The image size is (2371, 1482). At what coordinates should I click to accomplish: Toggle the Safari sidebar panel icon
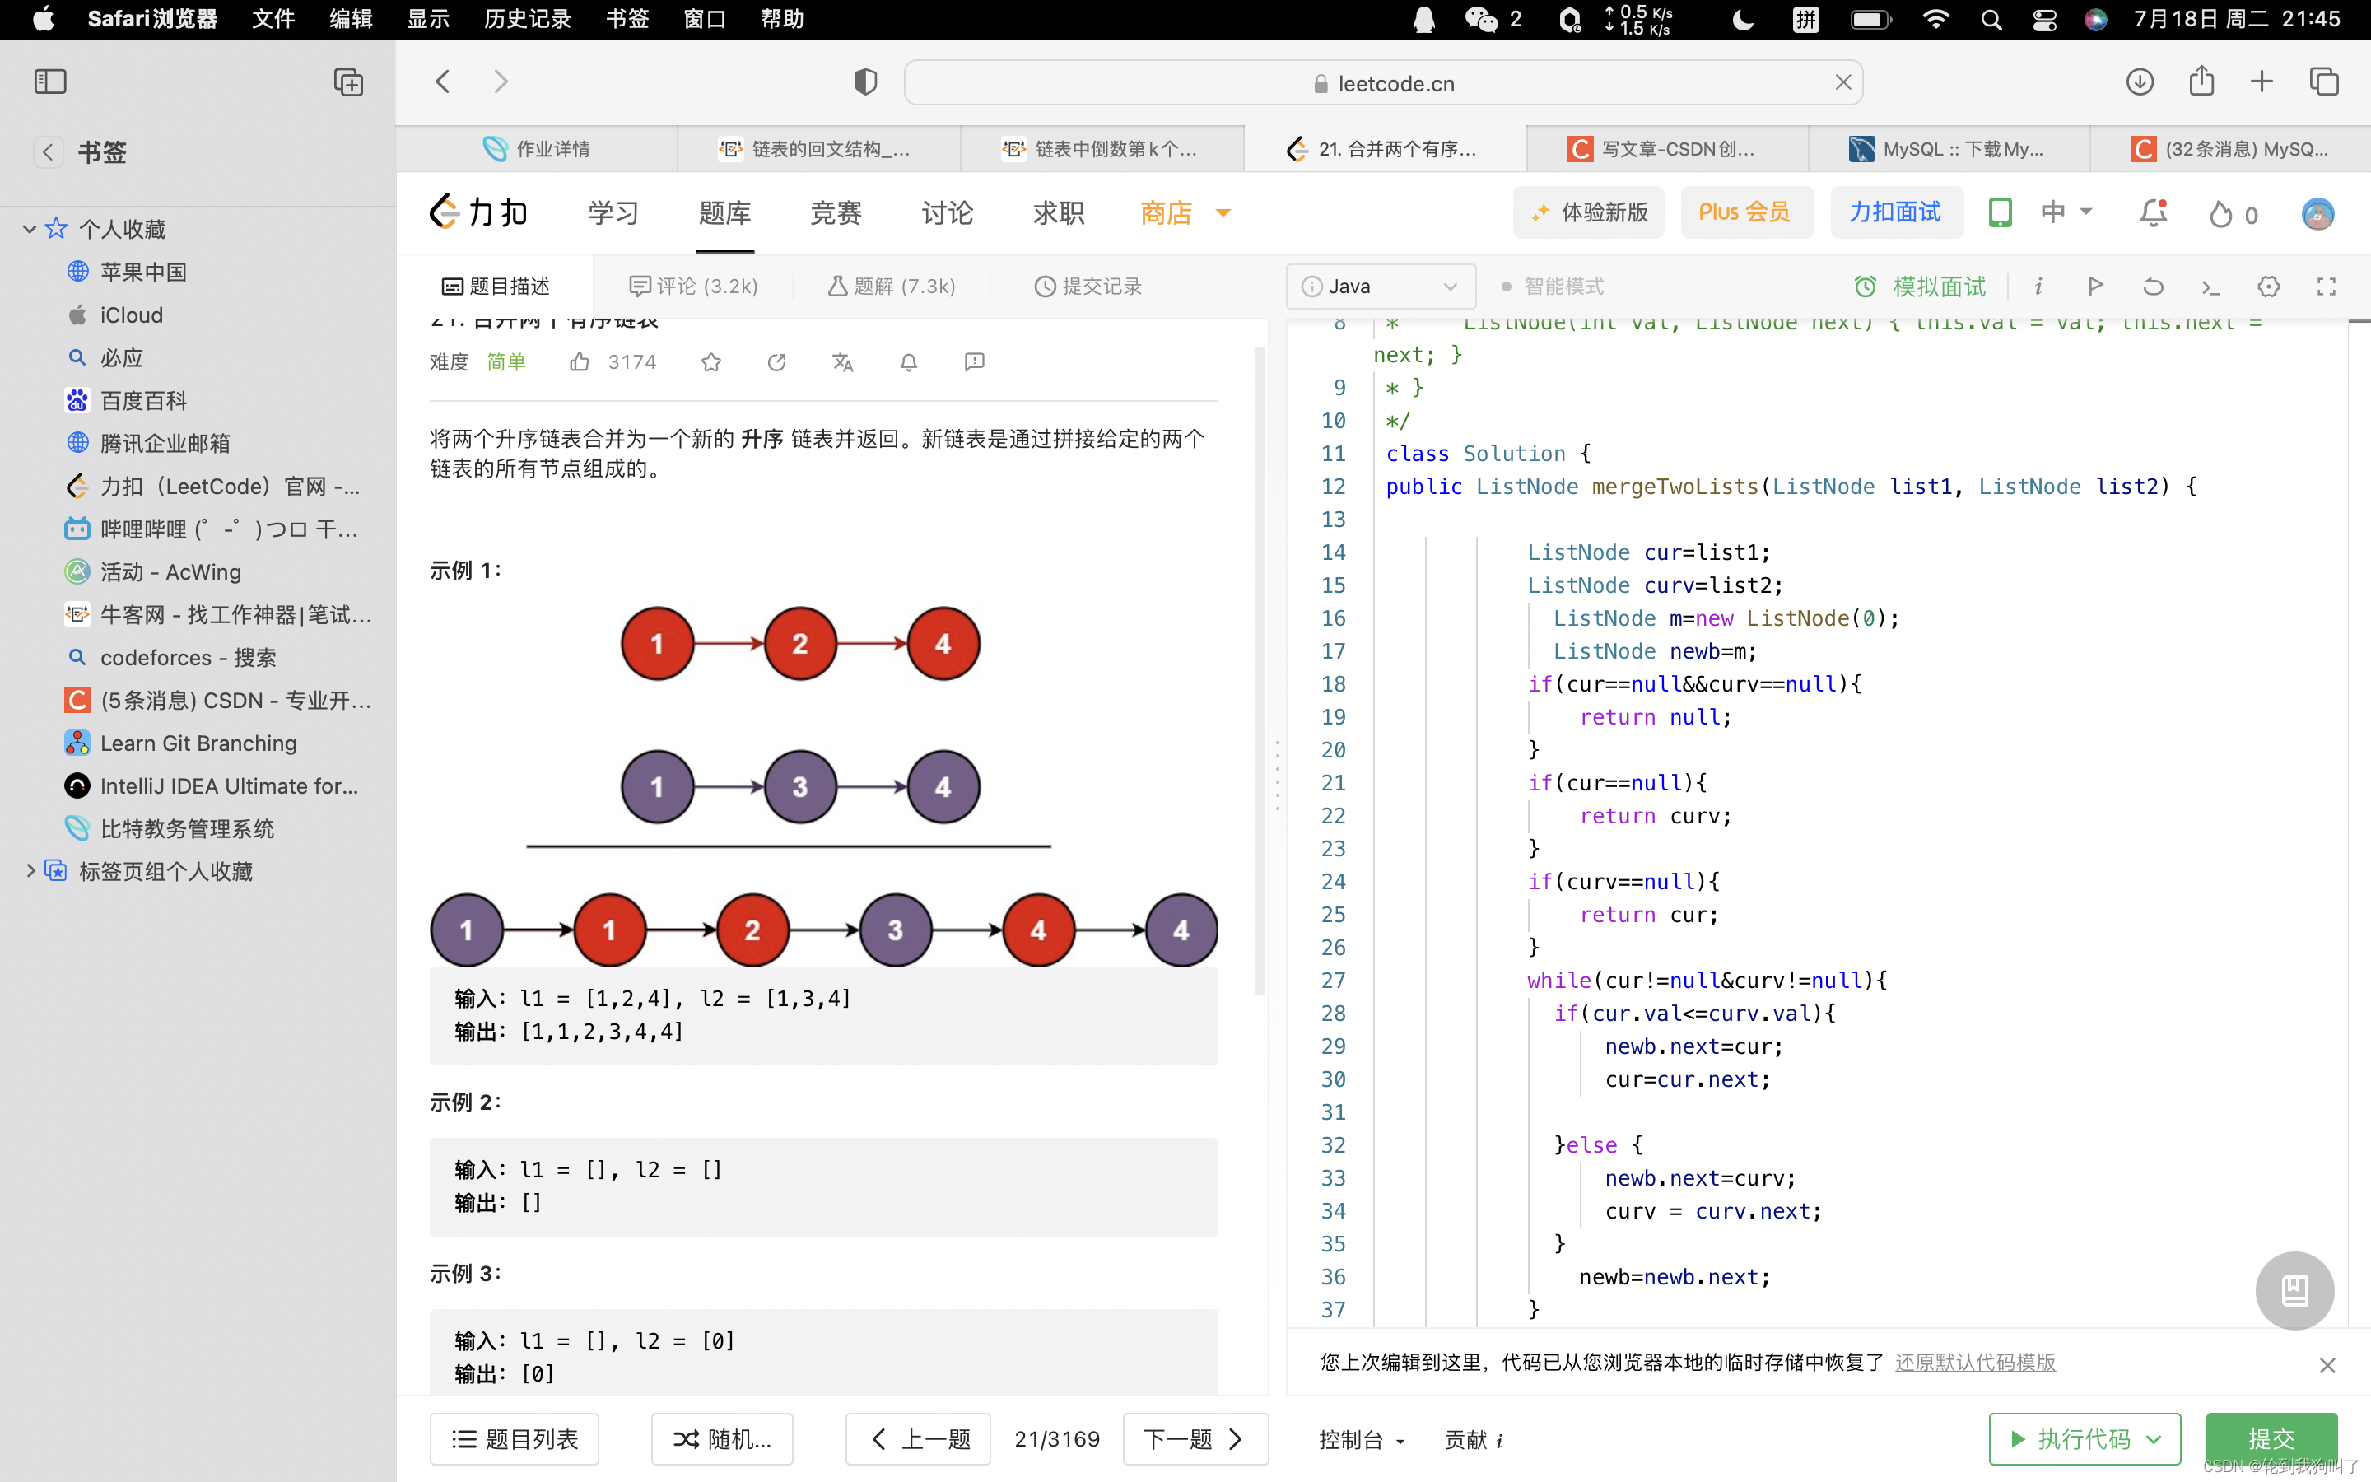pos(50,82)
